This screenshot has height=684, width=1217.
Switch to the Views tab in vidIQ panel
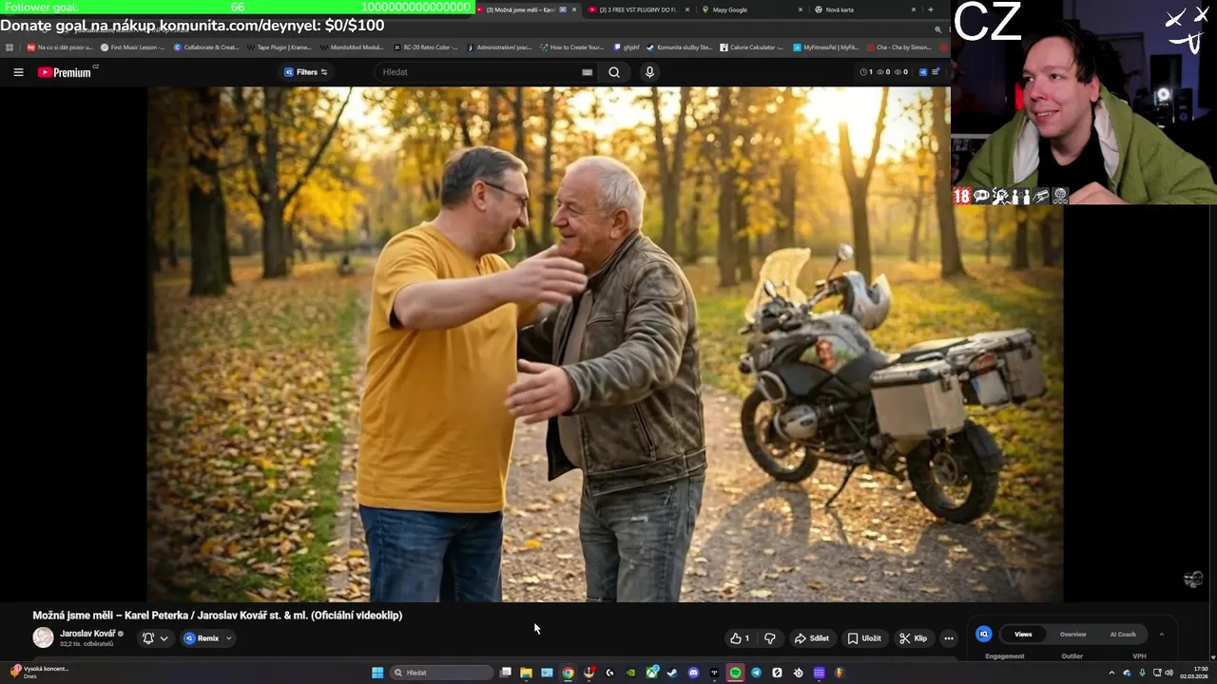1023,634
